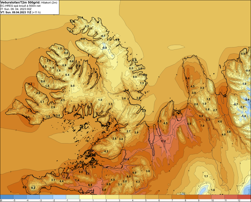Click the 3.3 temperature value
Viewport: 251px width, 202px height.
202,88
